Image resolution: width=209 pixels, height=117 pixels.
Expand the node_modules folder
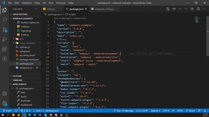point(27,43)
